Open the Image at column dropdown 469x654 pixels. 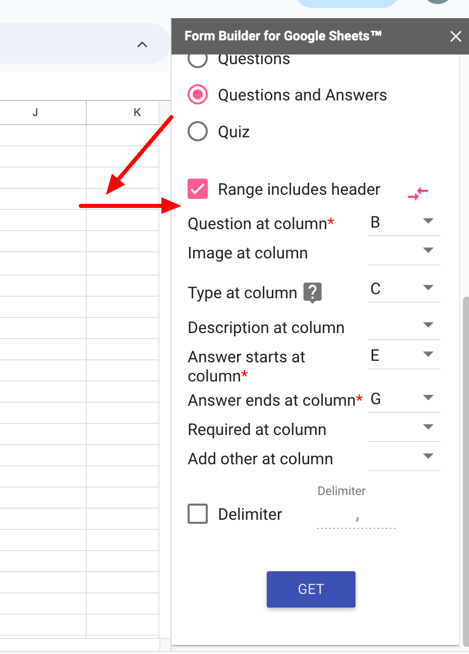click(x=404, y=251)
